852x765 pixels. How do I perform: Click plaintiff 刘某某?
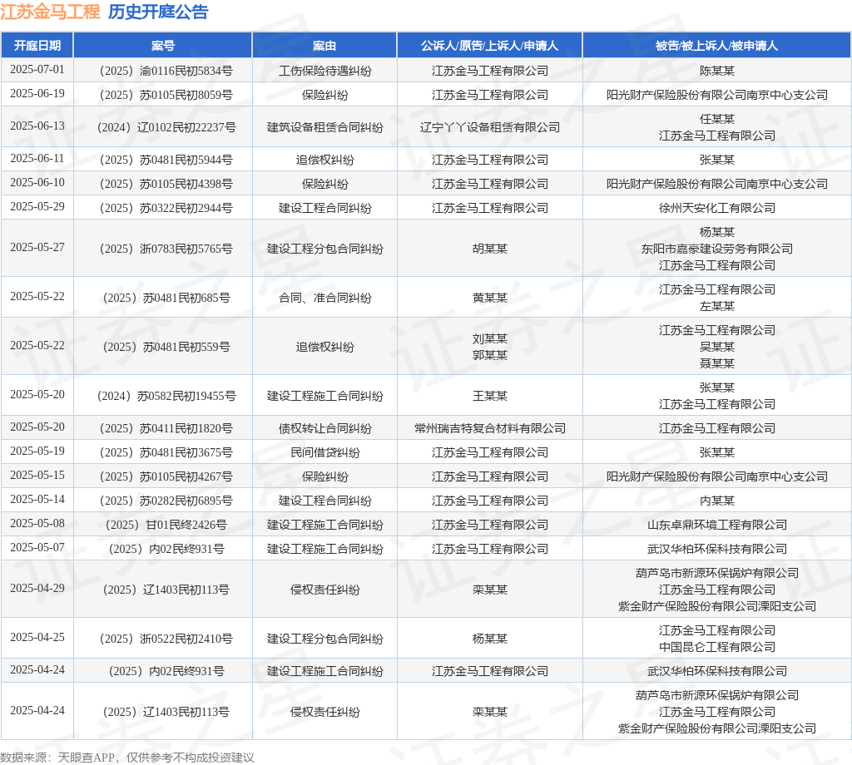(x=489, y=338)
